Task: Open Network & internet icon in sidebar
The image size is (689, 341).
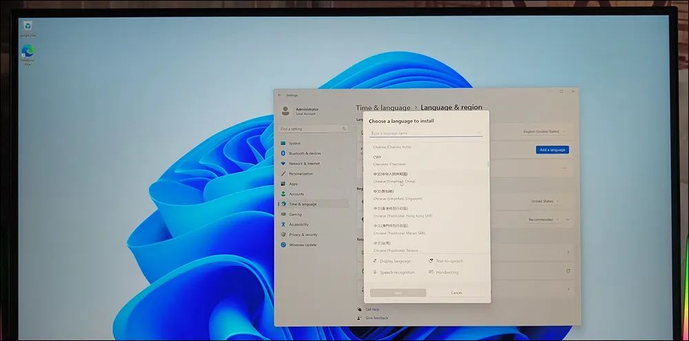Action: point(283,163)
